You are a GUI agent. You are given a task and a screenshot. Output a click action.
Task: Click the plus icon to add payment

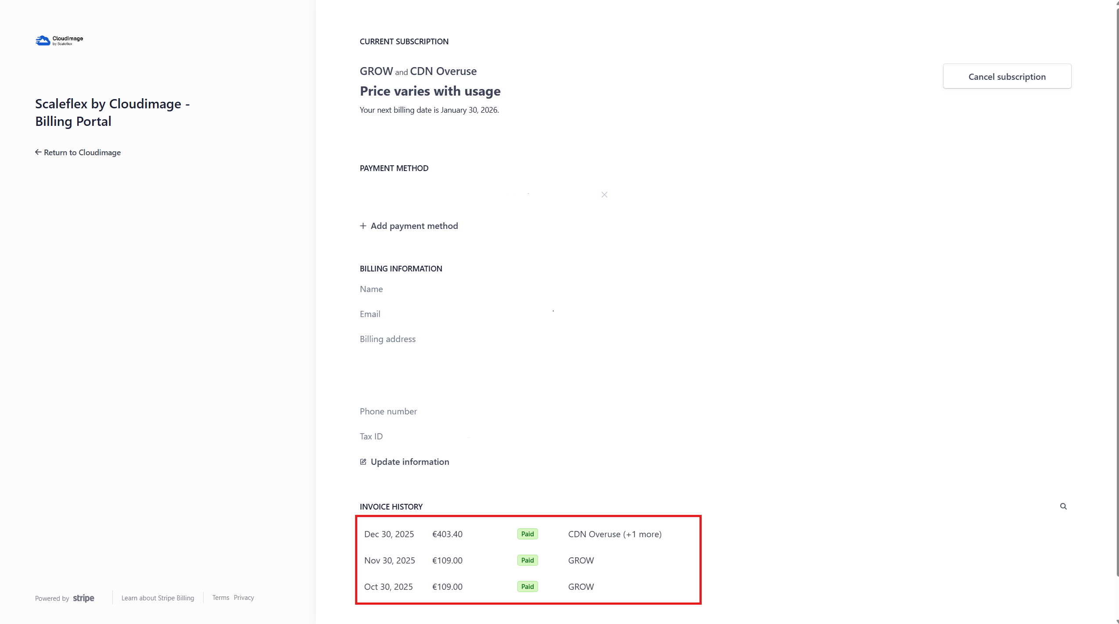pyautogui.click(x=363, y=226)
